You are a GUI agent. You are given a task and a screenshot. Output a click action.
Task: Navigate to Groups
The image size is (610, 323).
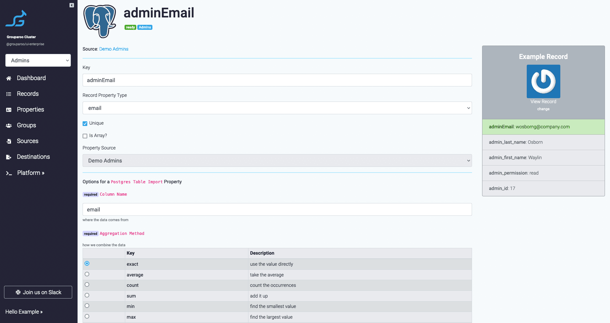point(27,125)
